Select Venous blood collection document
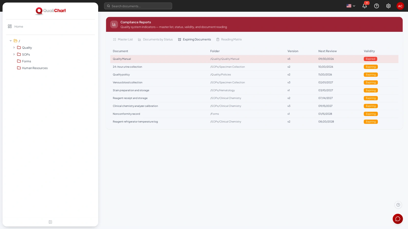Image resolution: width=408 pixels, height=229 pixels. (127, 82)
